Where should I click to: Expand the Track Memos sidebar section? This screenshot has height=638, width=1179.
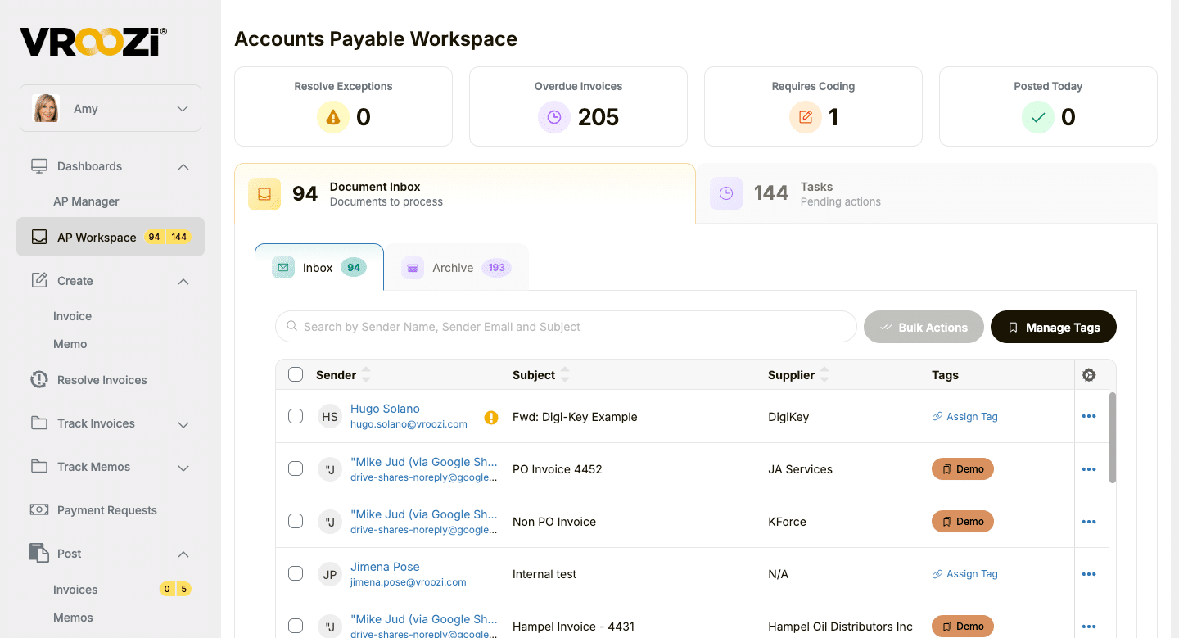[x=183, y=468]
